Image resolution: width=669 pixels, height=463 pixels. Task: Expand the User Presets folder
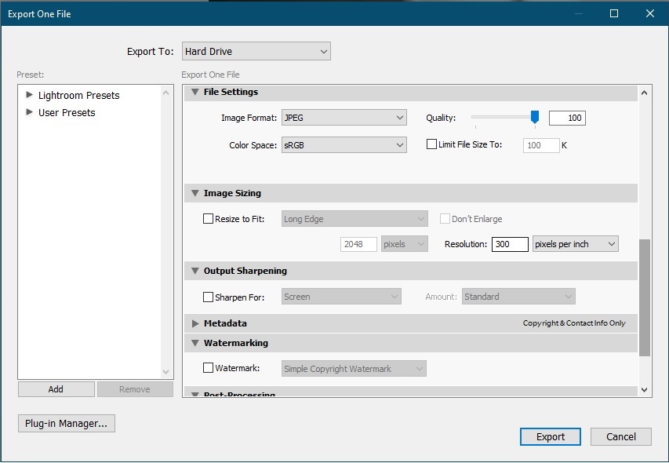[30, 112]
